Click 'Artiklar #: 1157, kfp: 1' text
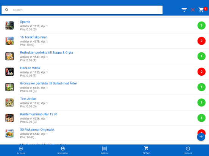The height and width of the screenshot is (156, 209). 34,103
